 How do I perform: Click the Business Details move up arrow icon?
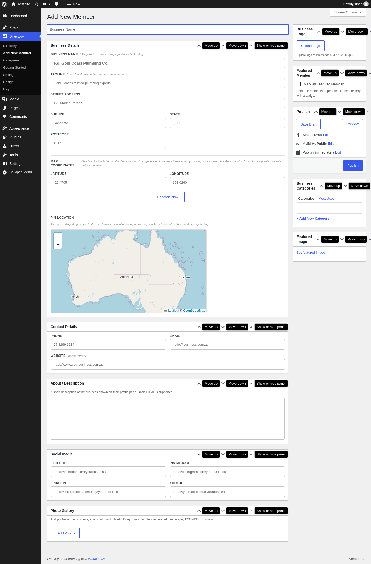pos(199,46)
